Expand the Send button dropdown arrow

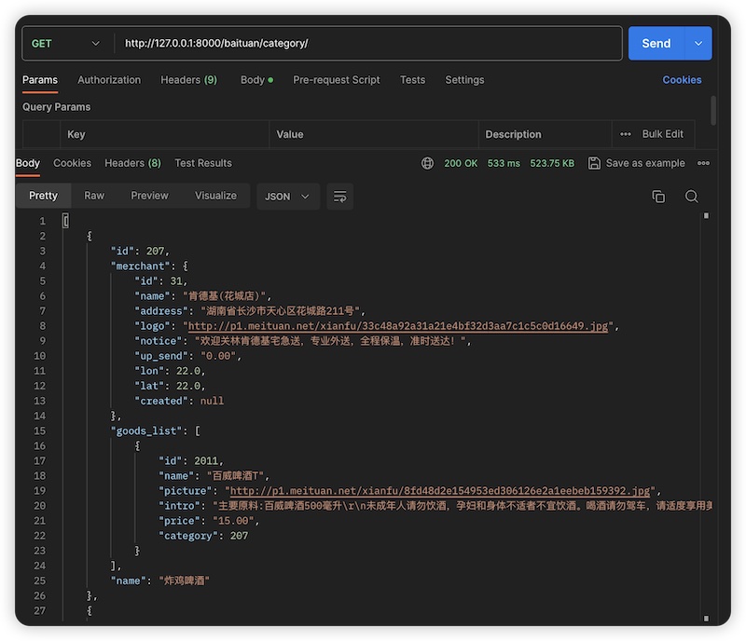(698, 43)
